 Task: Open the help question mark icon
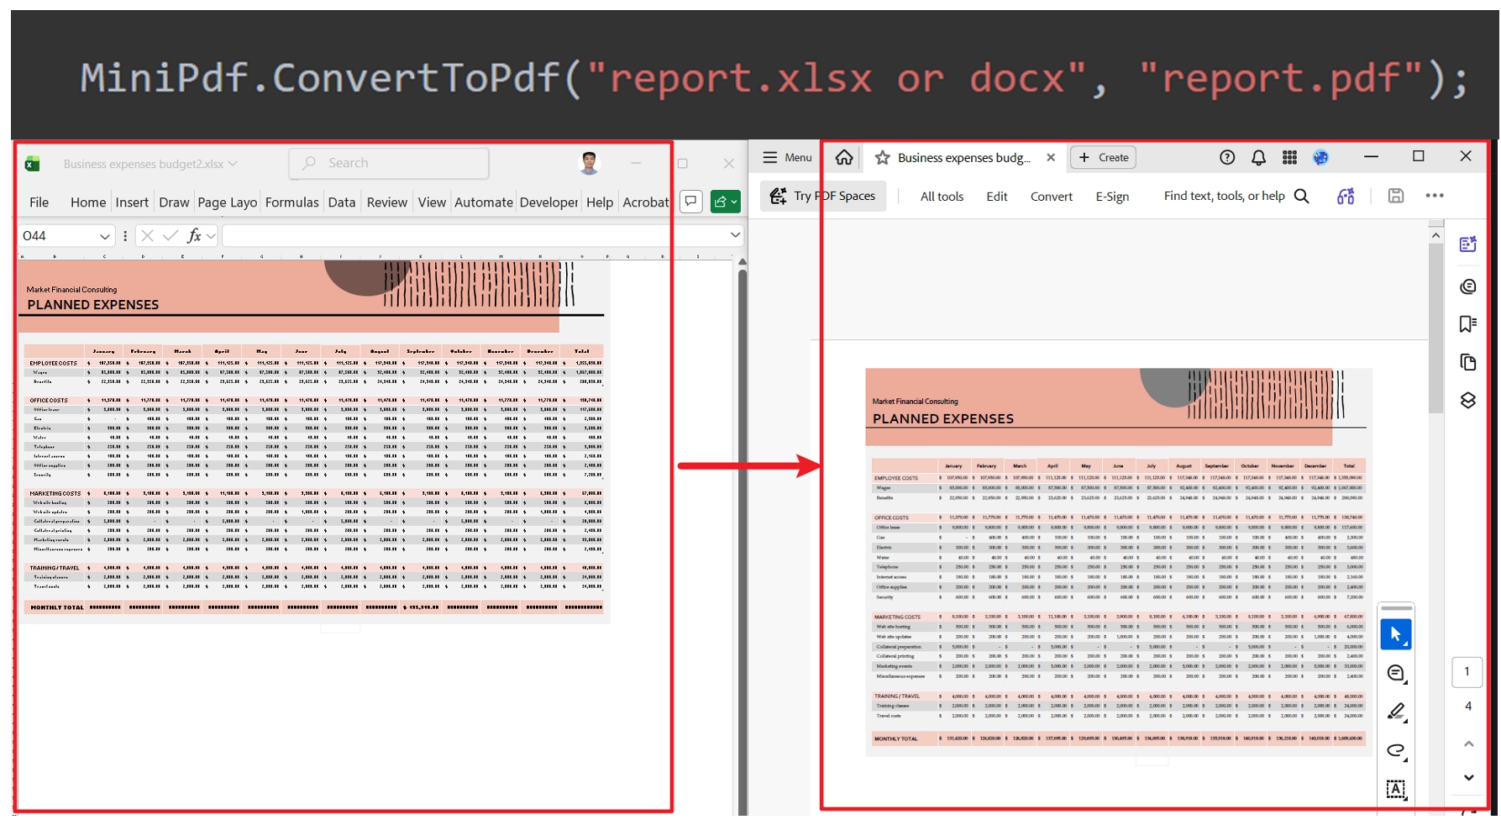tap(1227, 158)
